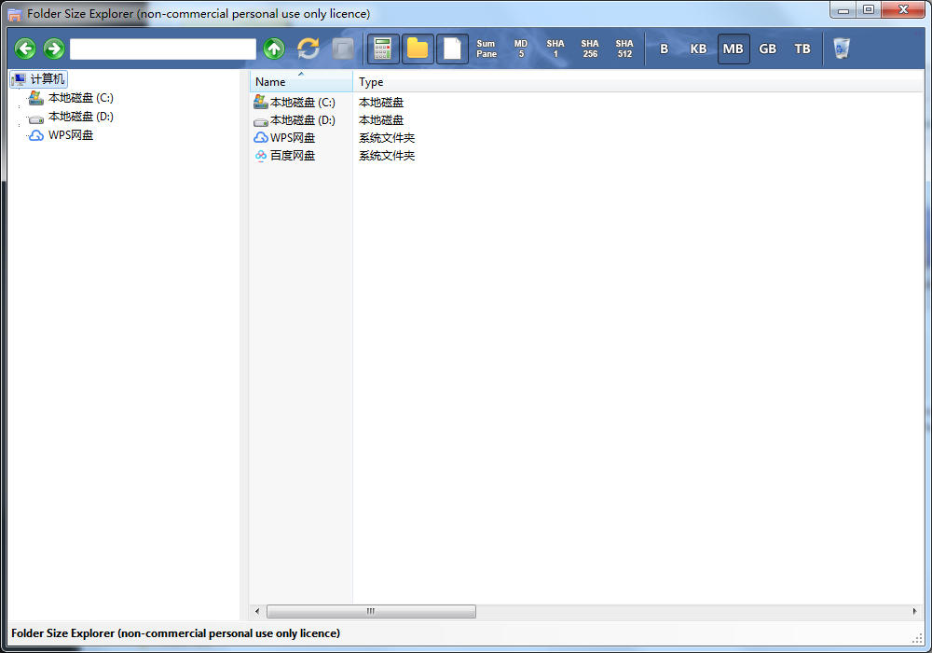
Task: Click the horizontal scrollbar right arrow
Action: 914,612
